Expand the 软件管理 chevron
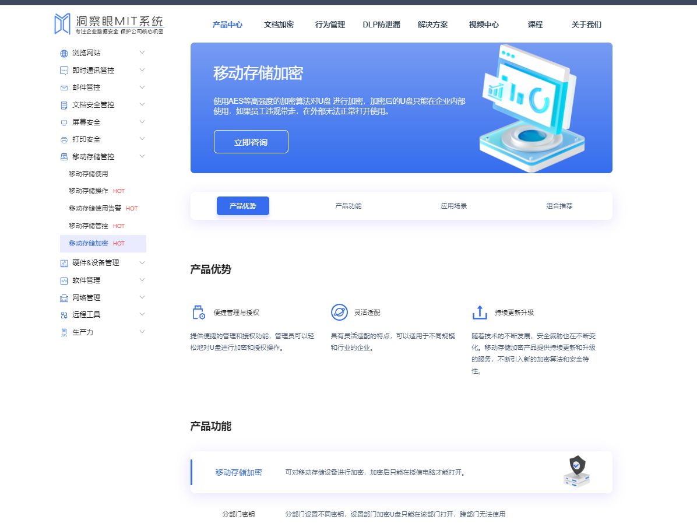The image size is (697, 530). pyautogui.click(x=142, y=280)
